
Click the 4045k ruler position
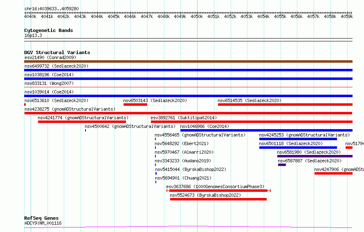point(114,16)
